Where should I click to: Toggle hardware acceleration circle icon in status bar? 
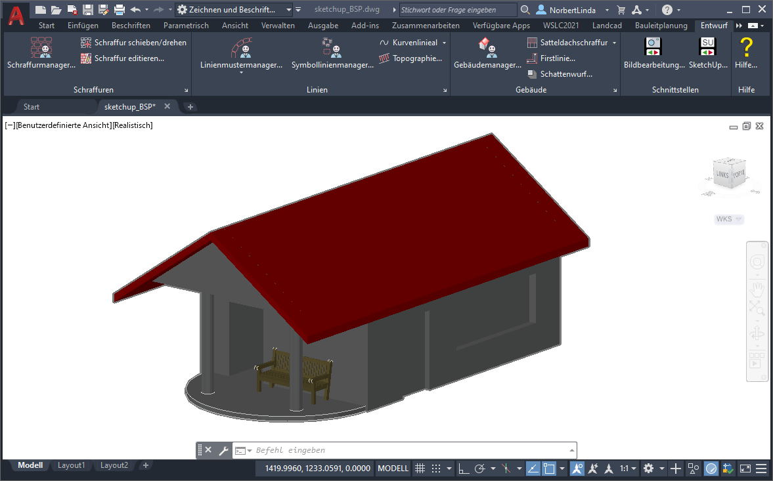[711, 469]
